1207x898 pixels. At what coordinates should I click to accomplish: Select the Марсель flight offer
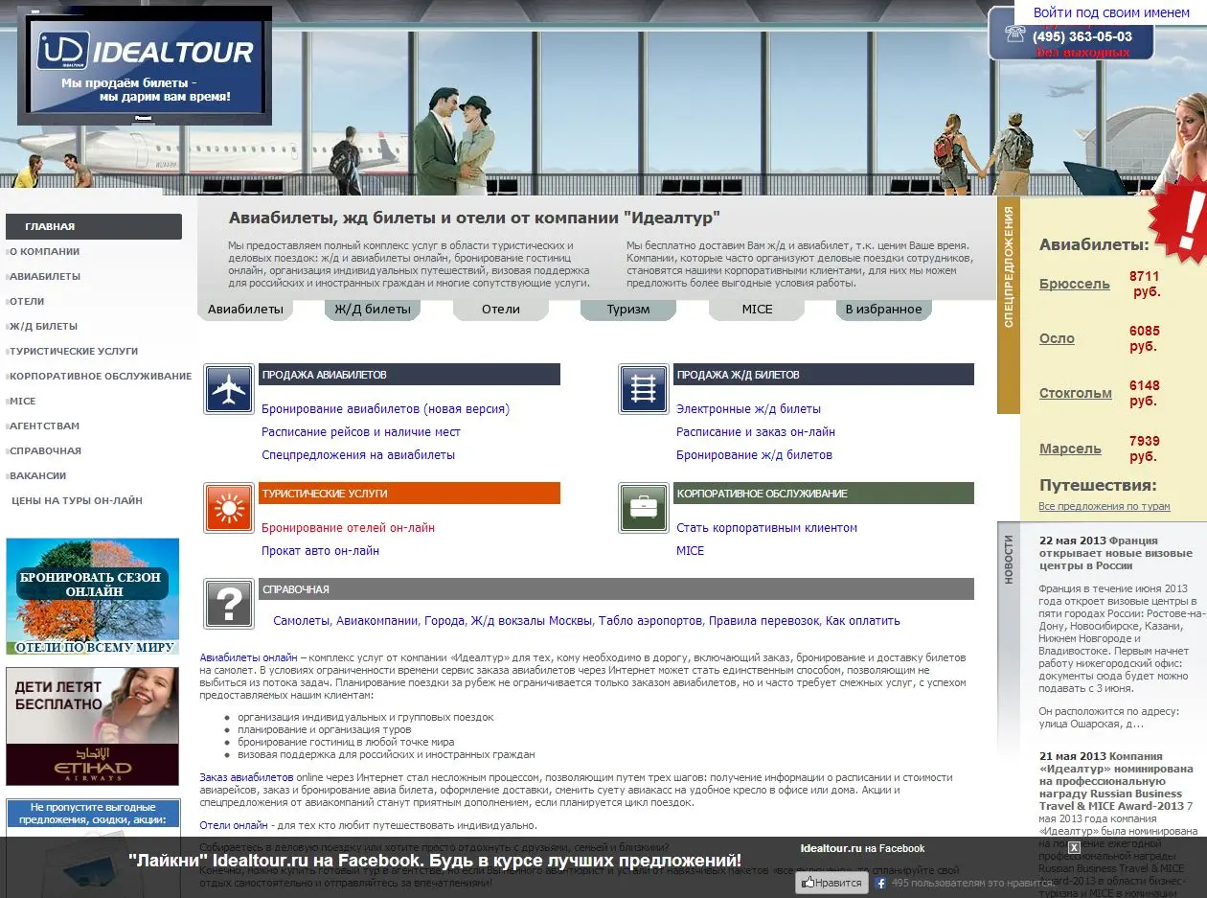(1070, 449)
